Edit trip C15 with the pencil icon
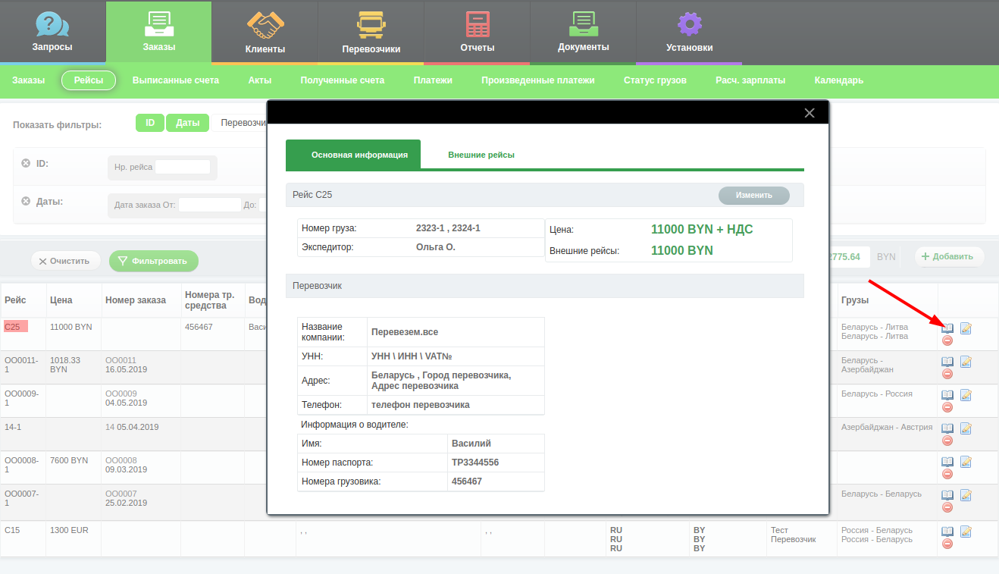This screenshot has height=574, width=999. pos(966,532)
